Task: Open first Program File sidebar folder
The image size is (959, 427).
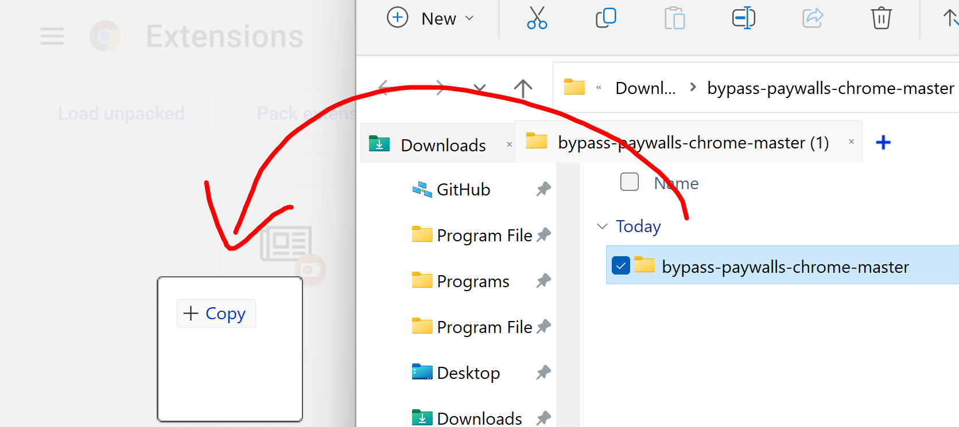Action: coord(472,235)
